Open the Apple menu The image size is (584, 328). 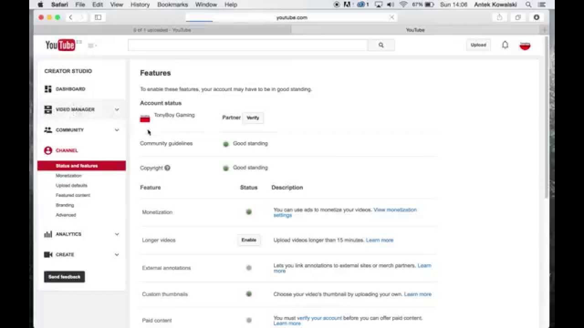click(x=41, y=5)
